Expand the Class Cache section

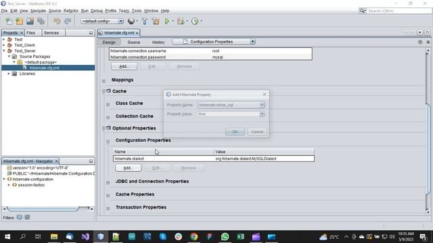click(108, 105)
